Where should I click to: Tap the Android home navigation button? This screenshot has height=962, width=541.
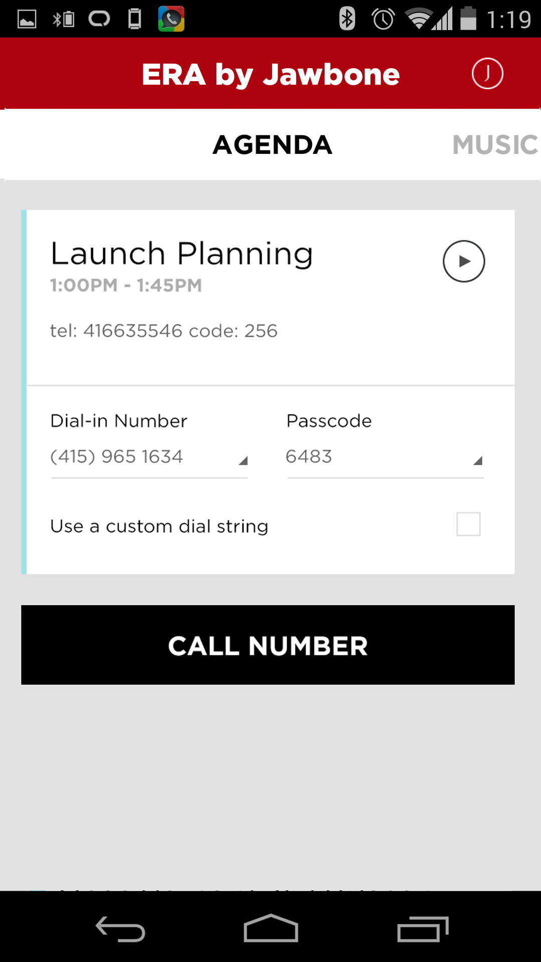click(271, 928)
